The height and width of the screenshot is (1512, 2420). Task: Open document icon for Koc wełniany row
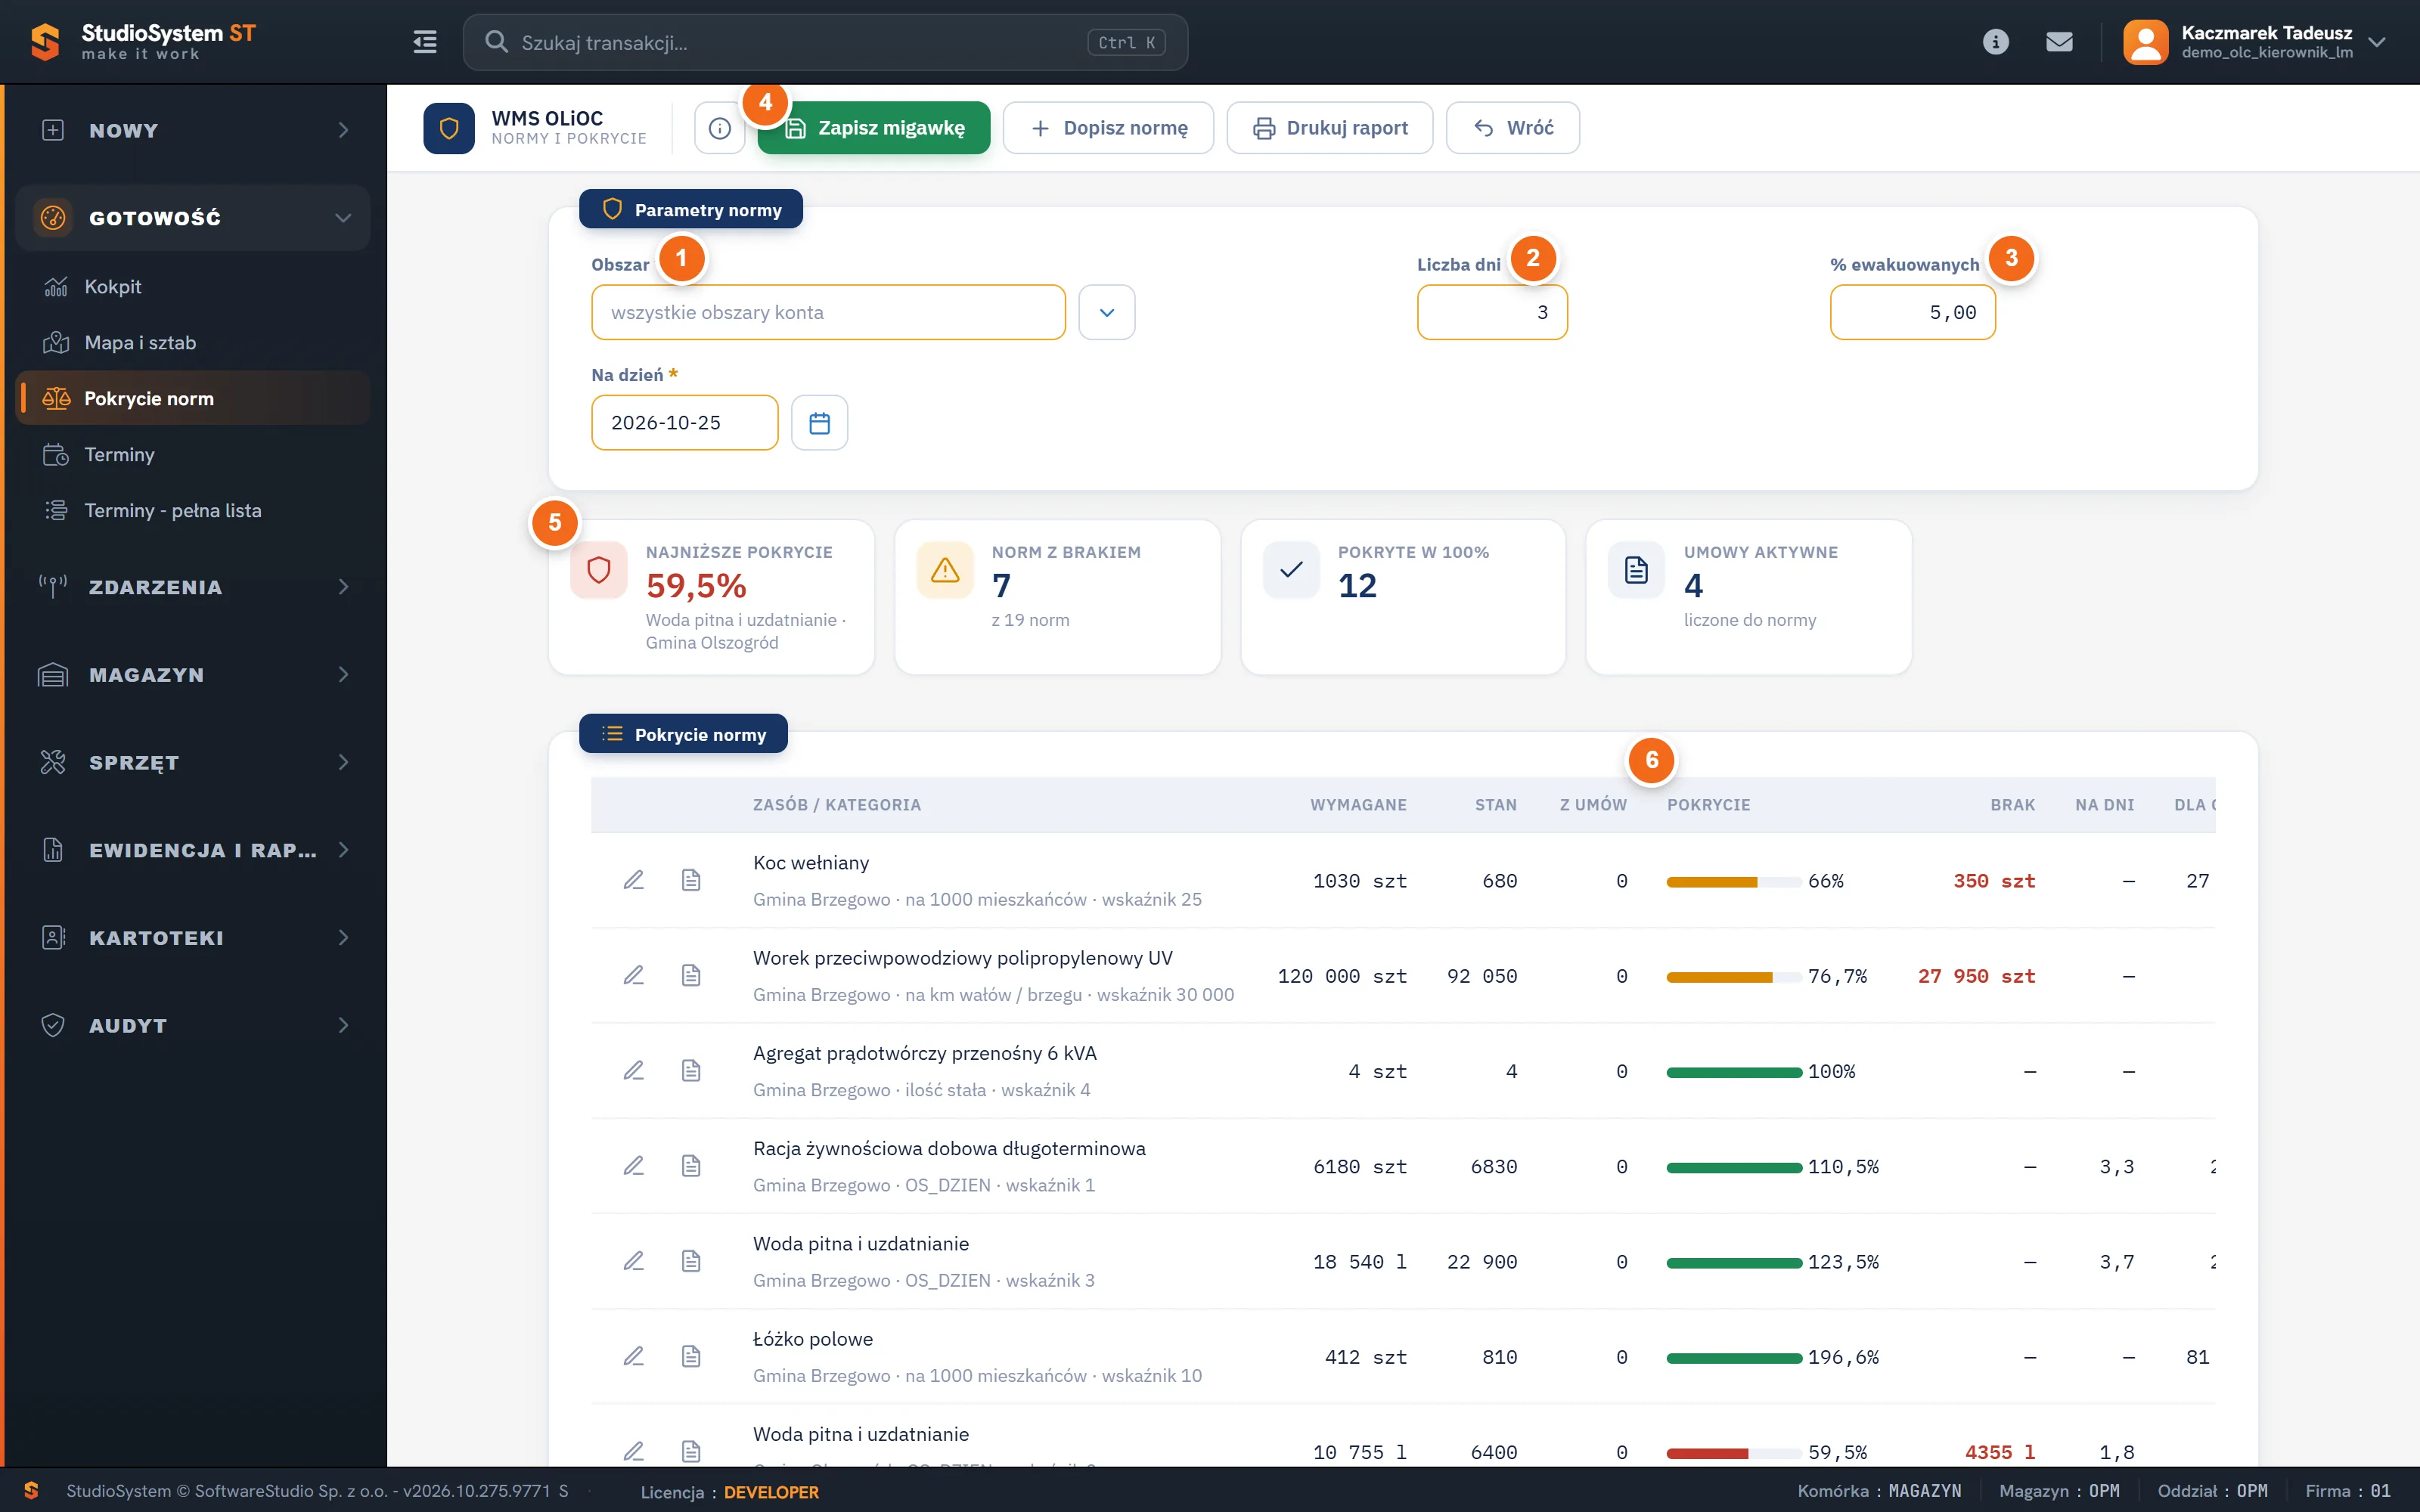point(691,880)
